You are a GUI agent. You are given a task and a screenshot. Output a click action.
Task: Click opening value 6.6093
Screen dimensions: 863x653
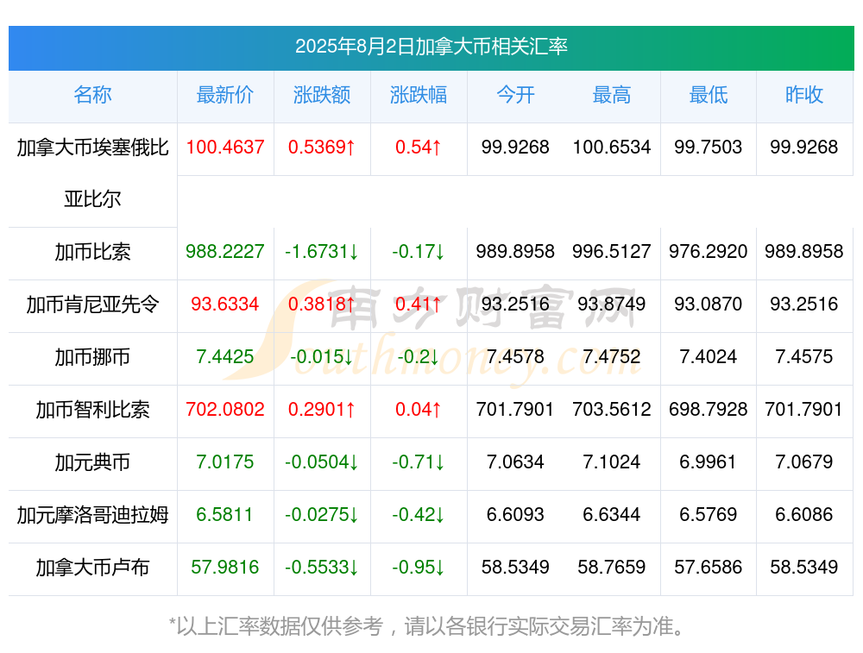point(515,515)
